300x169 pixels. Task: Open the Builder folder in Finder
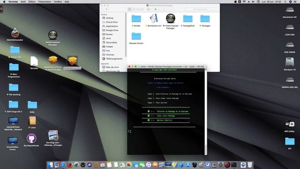(x=136, y=19)
